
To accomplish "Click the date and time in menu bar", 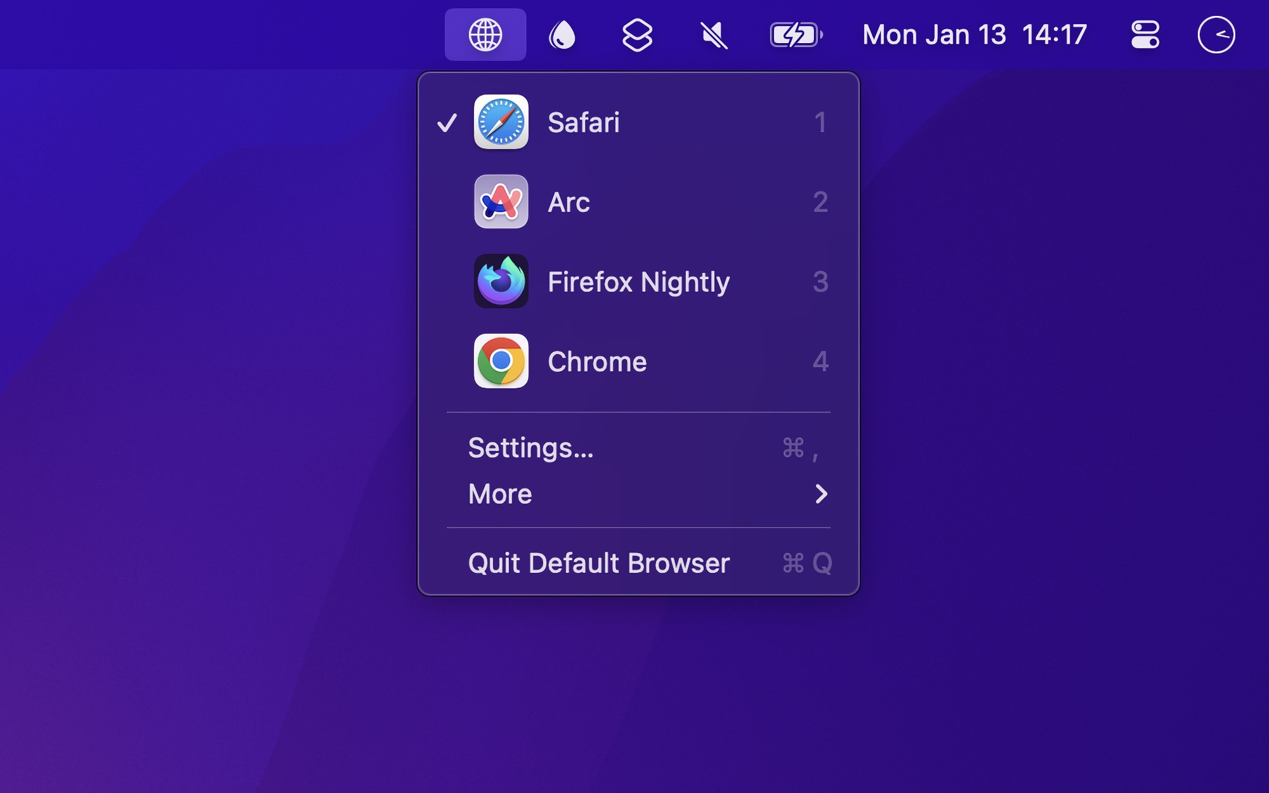I will point(975,35).
